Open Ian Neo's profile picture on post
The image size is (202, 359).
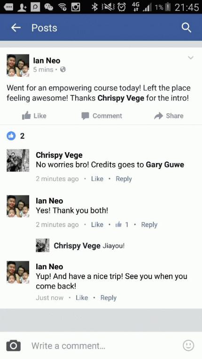[18, 65]
